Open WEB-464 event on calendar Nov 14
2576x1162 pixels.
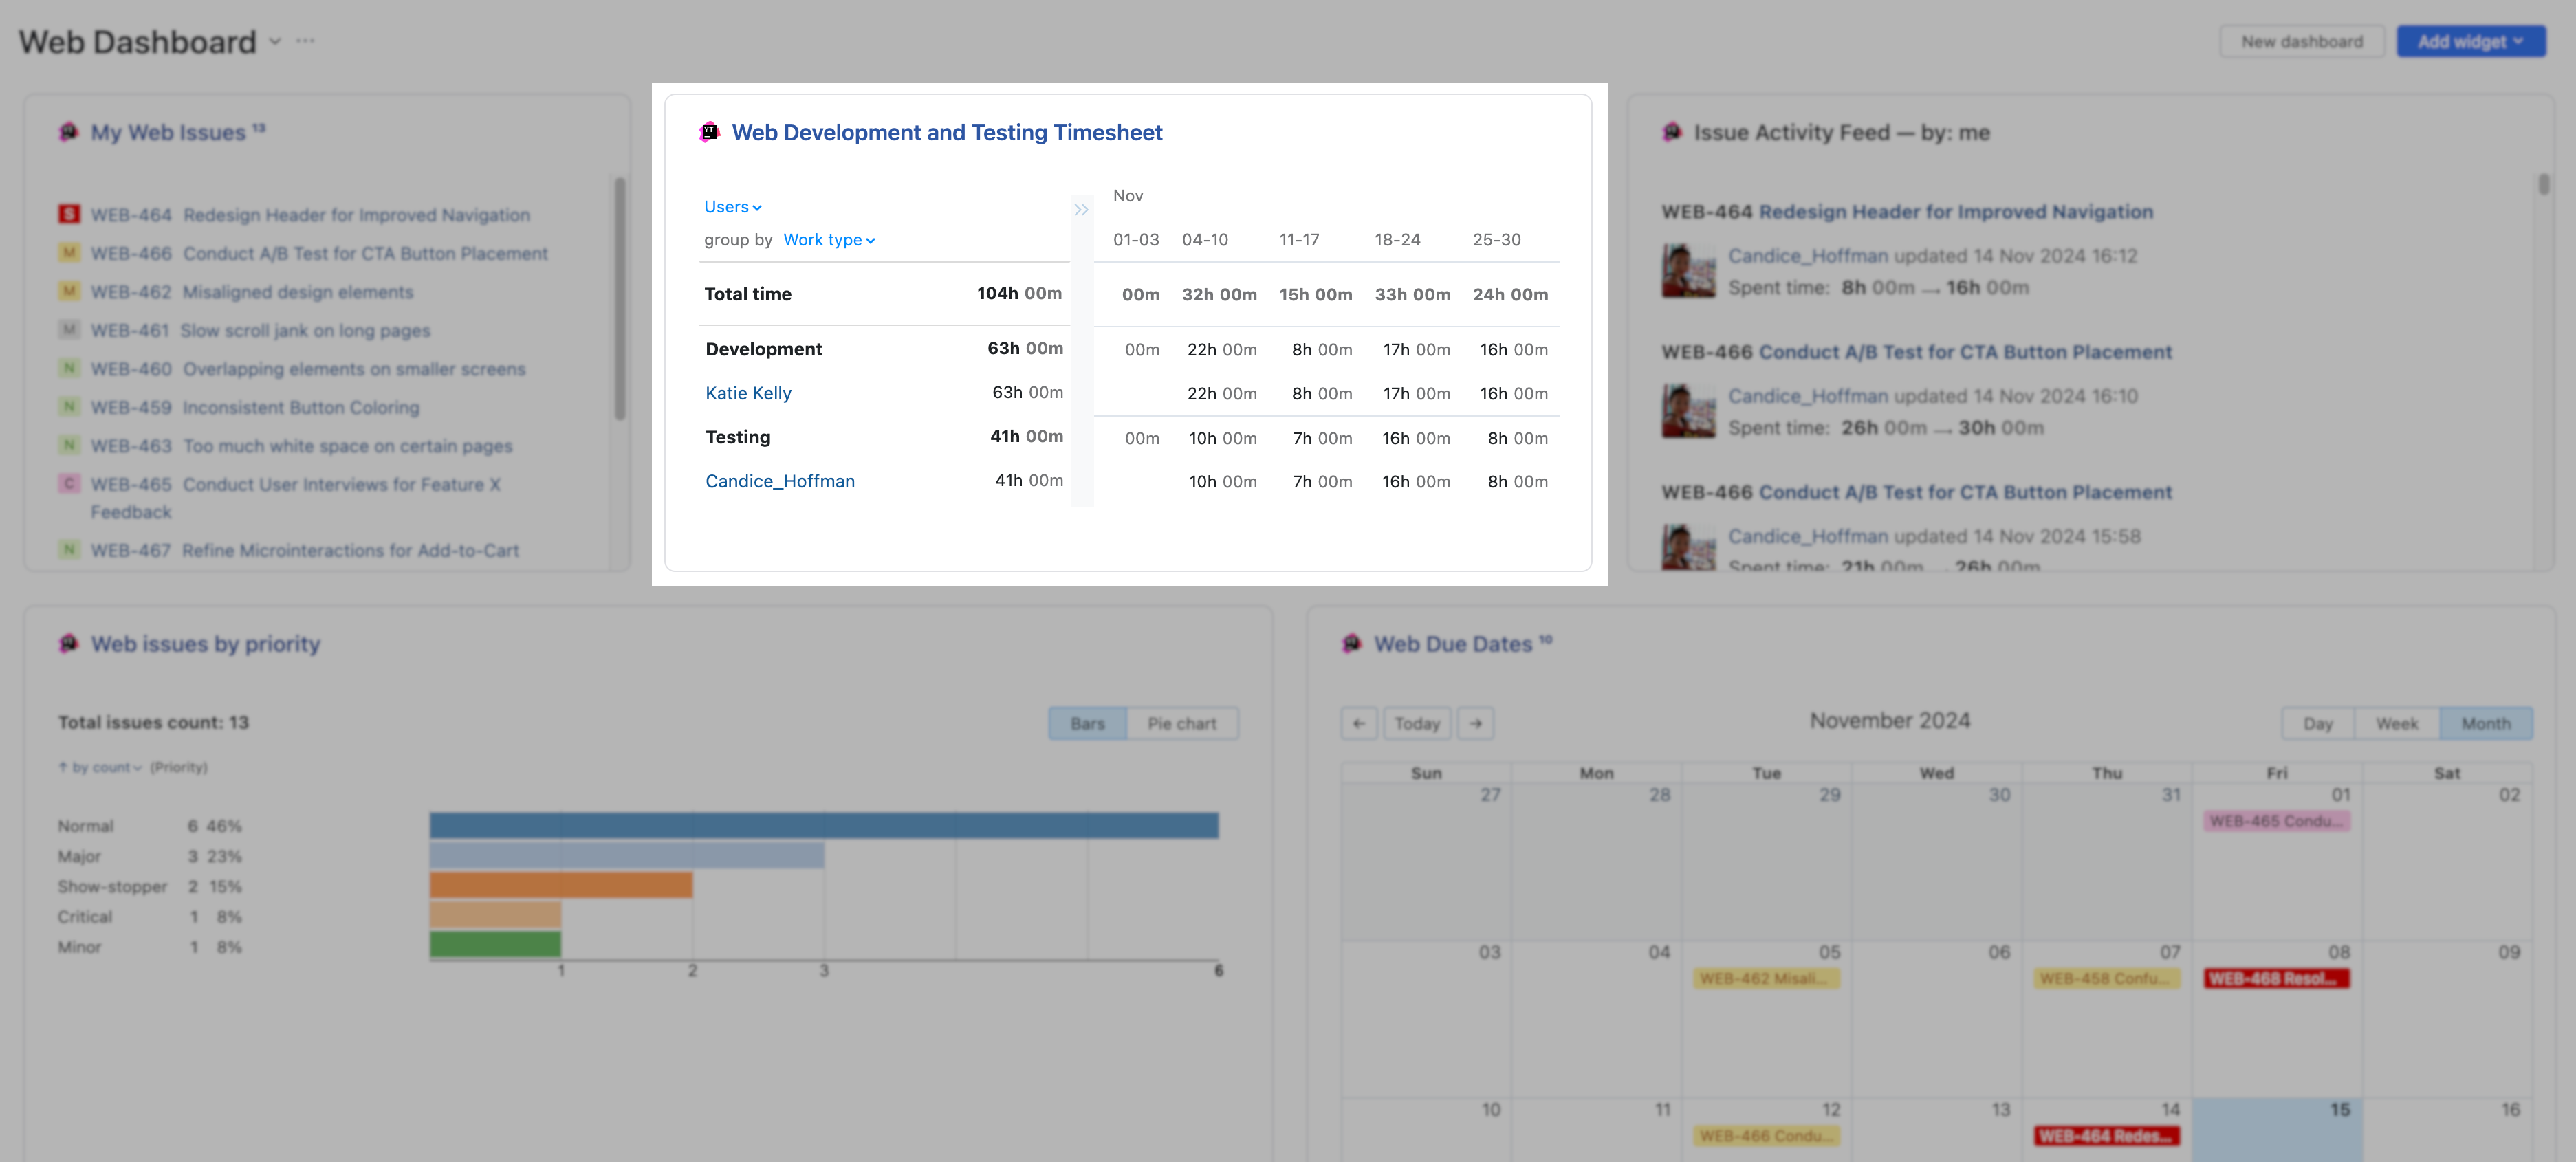[x=2106, y=1136]
